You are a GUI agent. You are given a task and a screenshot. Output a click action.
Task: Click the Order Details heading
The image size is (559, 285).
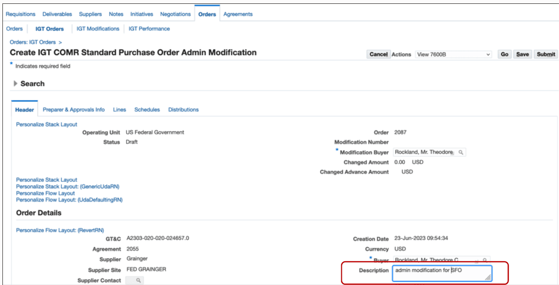(39, 213)
